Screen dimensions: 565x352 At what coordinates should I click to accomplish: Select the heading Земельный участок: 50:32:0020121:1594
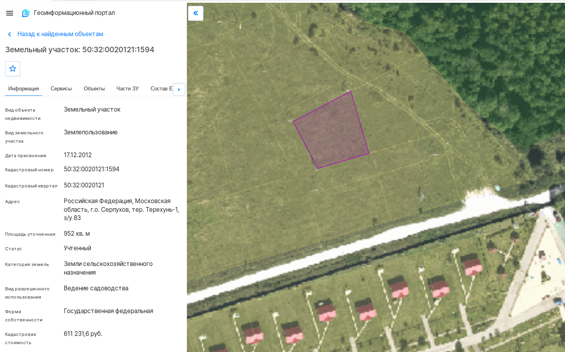[x=80, y=50]
